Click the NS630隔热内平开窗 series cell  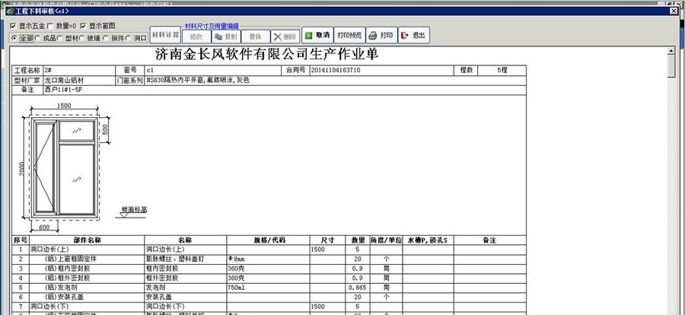coord(336,81)
